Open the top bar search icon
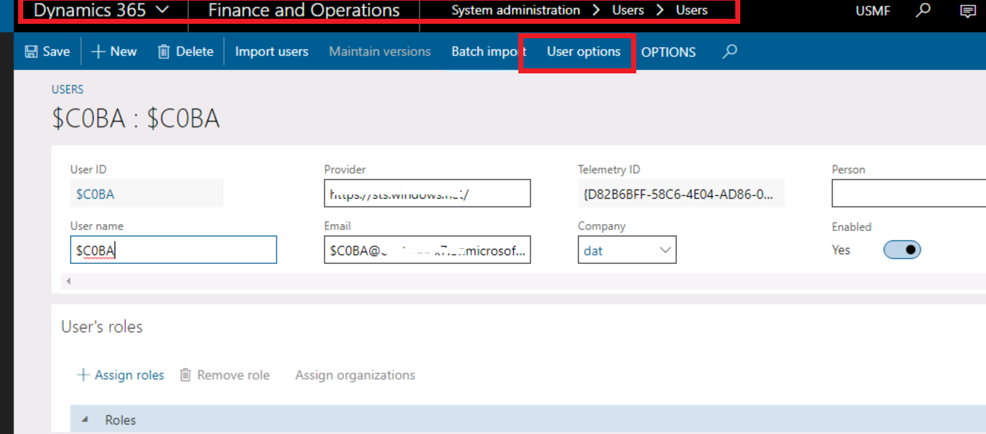Image resolution: width=986 pixels, height=434 pixels. (923, 10)
